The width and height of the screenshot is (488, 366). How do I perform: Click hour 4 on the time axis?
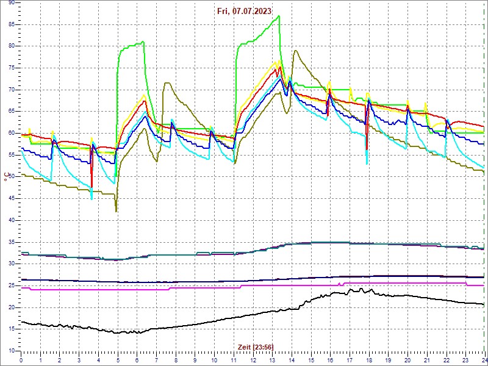click(x=98, y=360)
